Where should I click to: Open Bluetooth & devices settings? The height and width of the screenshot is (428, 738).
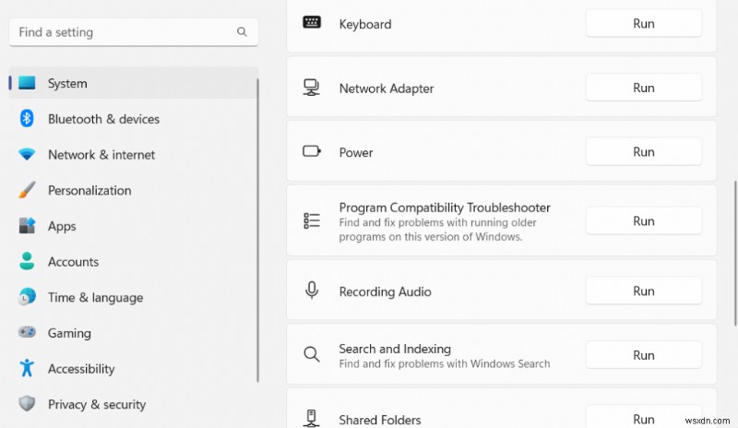134,119
